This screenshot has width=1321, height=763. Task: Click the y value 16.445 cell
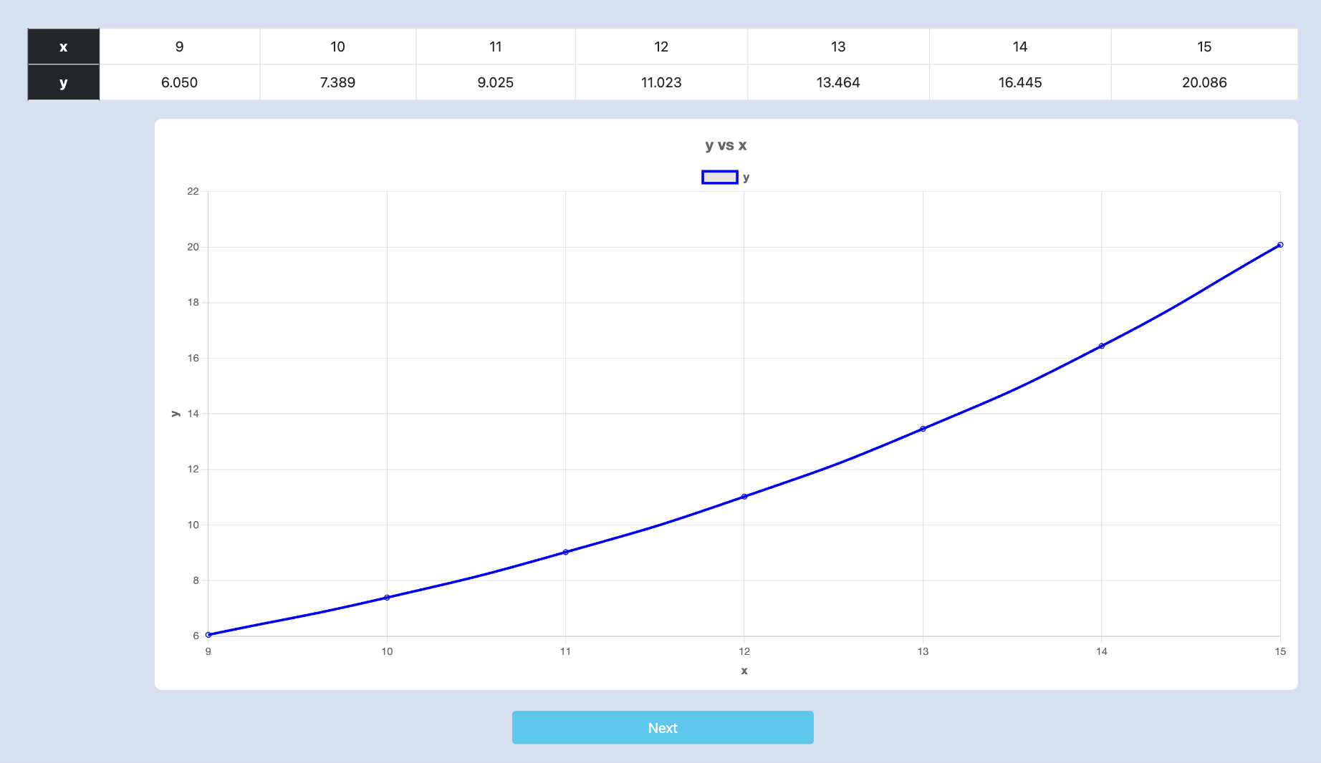coord(1020,82)
